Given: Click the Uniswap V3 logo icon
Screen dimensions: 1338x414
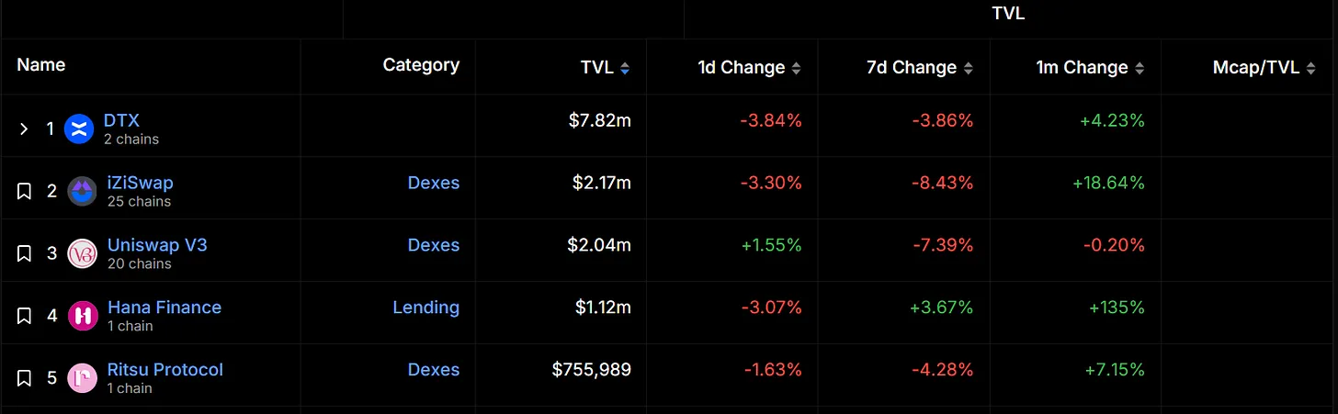Looking at the screenshot, I should click(83, 253).
